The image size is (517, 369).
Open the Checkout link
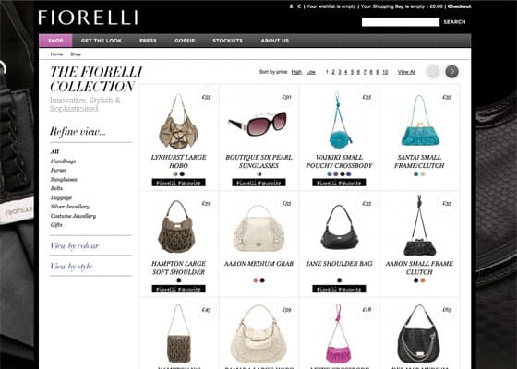point(460,6)
